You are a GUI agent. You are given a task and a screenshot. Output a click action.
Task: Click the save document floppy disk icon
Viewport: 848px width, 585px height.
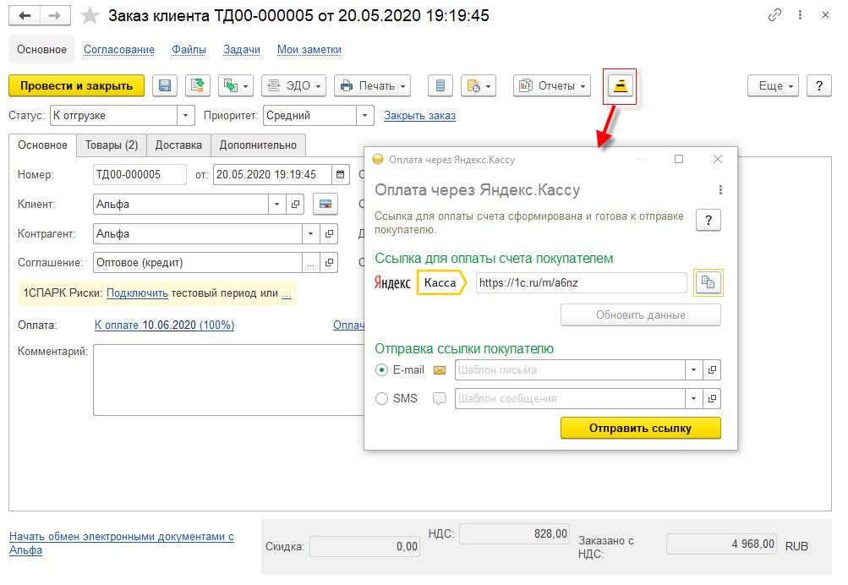(x=165, y=85)
